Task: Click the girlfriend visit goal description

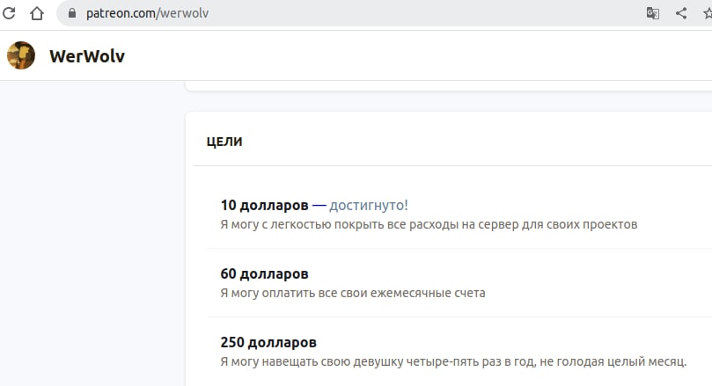Action: [x=452, y=361]
